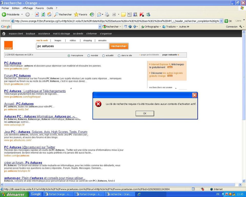Click the Rechercher magnifier icon in IE toolbar
The image size is (246, 197).
pyautogui.click(x=56, y=14)
